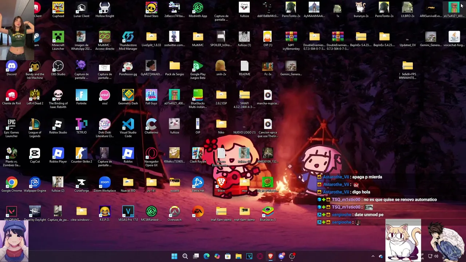Open the Chatterino desktop icon
The height and width of the screenshot is (262, 466).
[151, 126]
